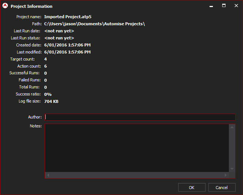Viewport: 243px width, 195px height.
Task: Click the Notes scrollbar up arrow
Action: coord(232,127)
